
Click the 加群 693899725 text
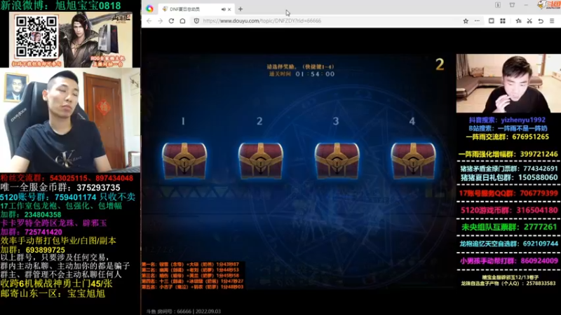(32, 250)
